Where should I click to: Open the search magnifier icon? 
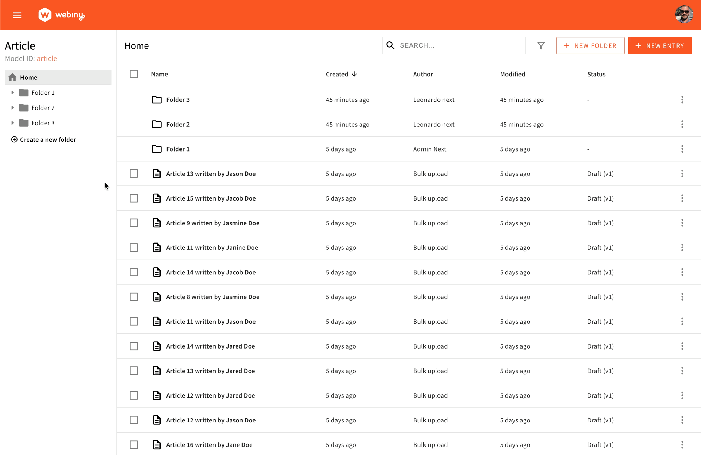pos(390,45)
